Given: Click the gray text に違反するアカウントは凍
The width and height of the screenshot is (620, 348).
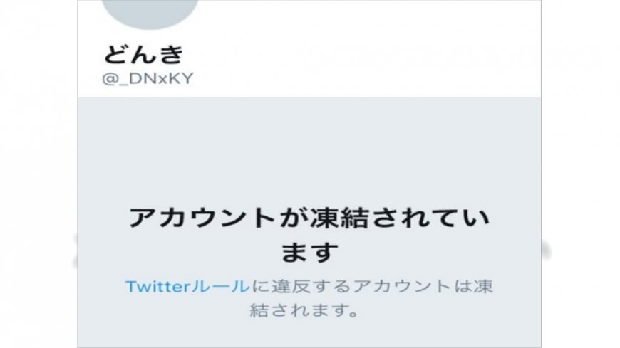Looking at the screenshot, I should [x=372, y=286].
